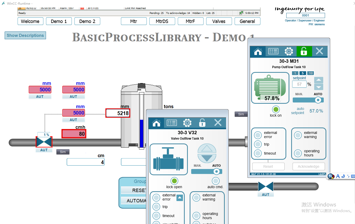Viewport: 355px width, 224px height.
Task: Open home view in 30-3 M31 faceplate
Action: 258,51
